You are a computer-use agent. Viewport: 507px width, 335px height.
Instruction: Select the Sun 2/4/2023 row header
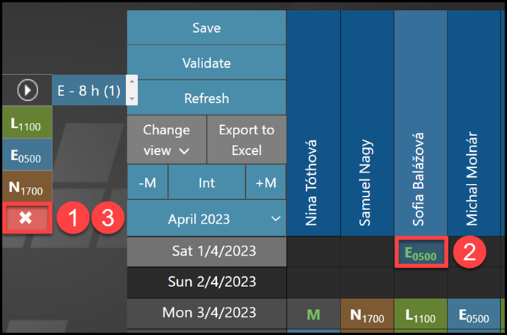tap(206, 282)
